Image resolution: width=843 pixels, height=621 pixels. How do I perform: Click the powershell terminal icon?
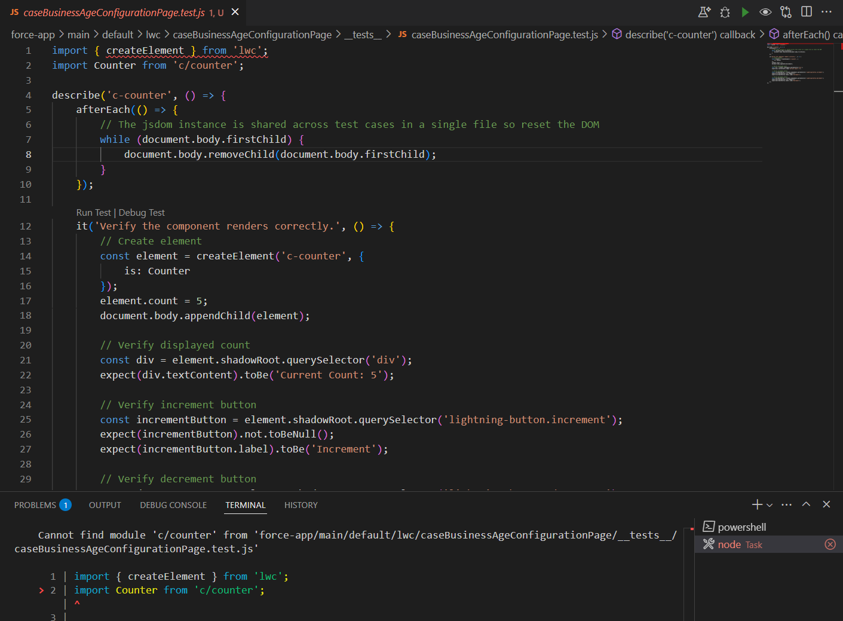(709, 527)
